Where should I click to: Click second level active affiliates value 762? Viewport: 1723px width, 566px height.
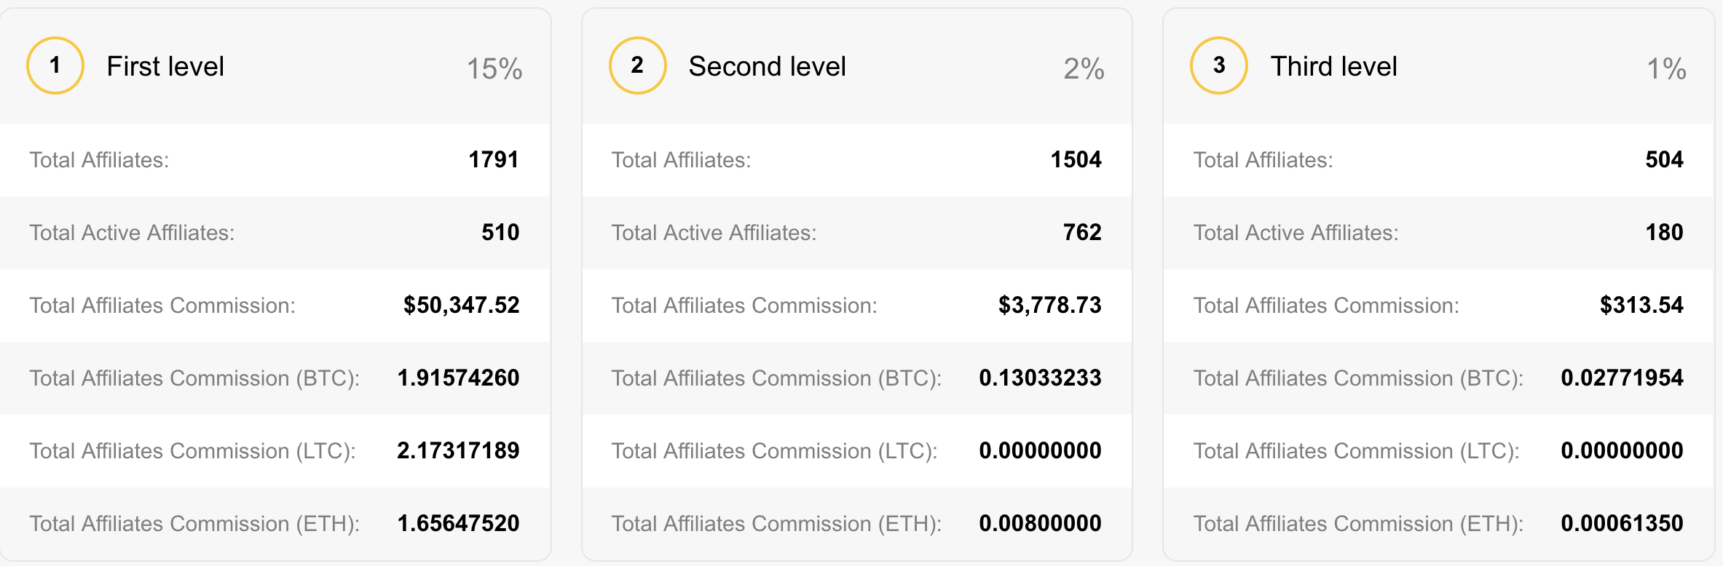tap(1082, 232)
